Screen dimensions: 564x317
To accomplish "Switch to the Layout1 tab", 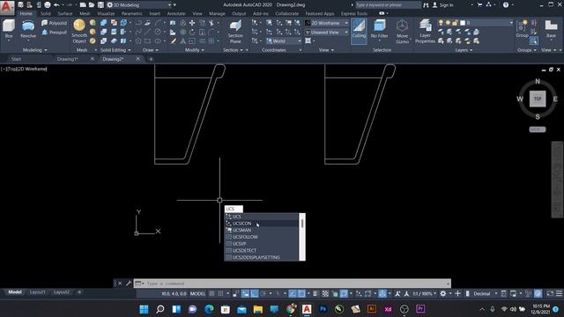I will [x=37, y=292].
